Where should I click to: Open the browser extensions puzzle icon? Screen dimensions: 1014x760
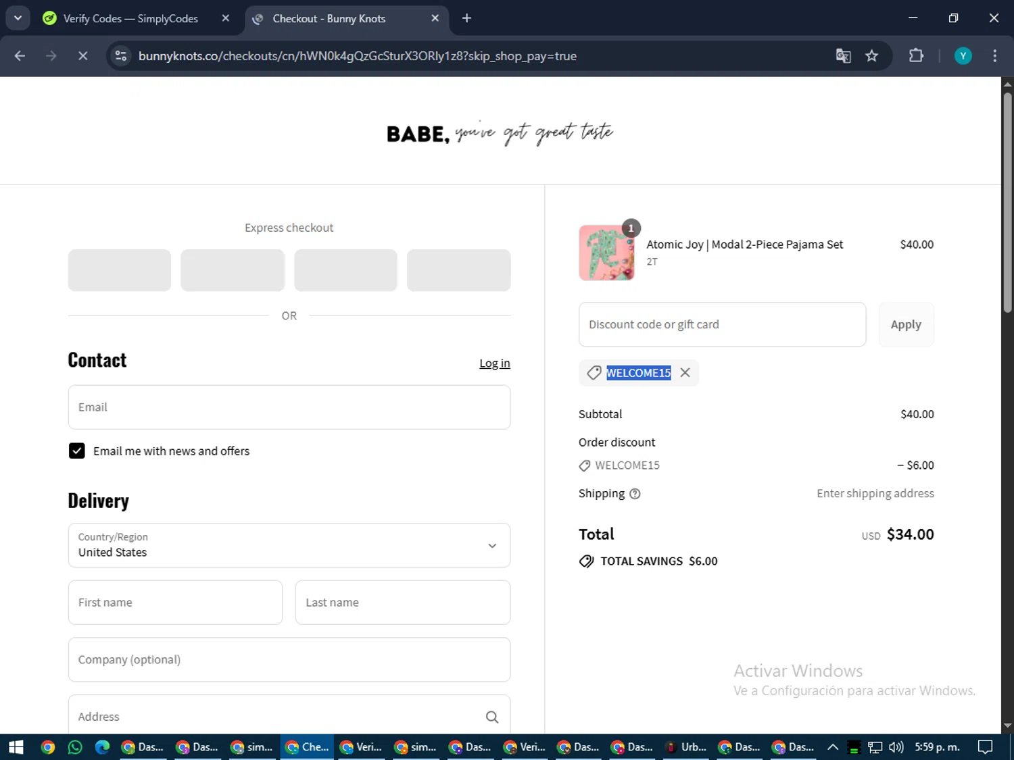tap(916, 56)
